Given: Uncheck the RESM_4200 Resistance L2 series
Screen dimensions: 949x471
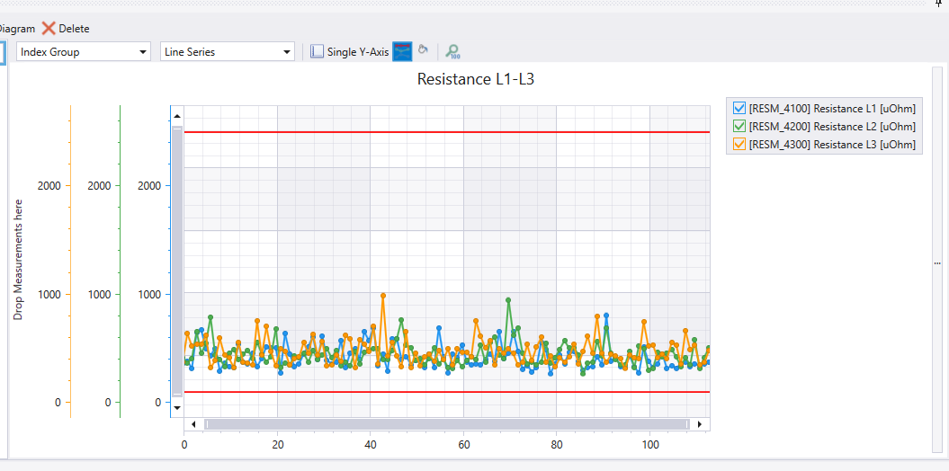Looking at the screenshot, I should 739,127.
